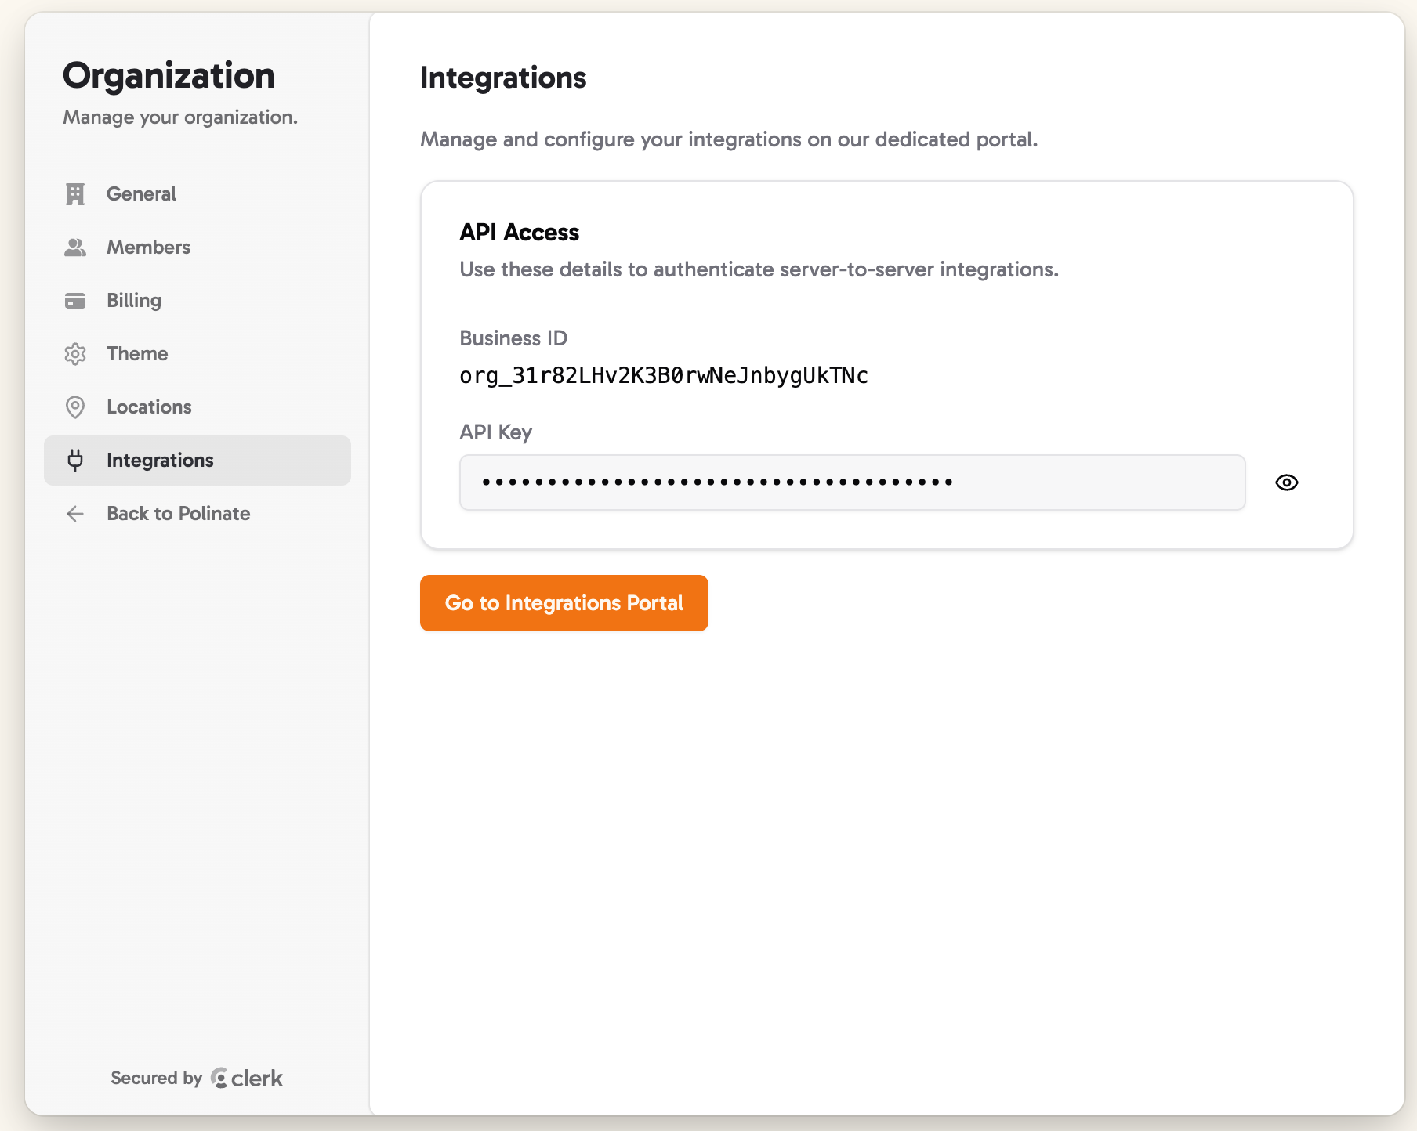Click the Integrations plug icon
The image size is (1417, 1131).
tap(74, 460)
